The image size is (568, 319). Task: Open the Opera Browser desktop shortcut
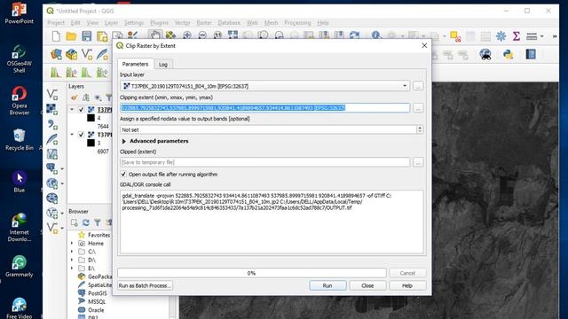click(20, 100)
